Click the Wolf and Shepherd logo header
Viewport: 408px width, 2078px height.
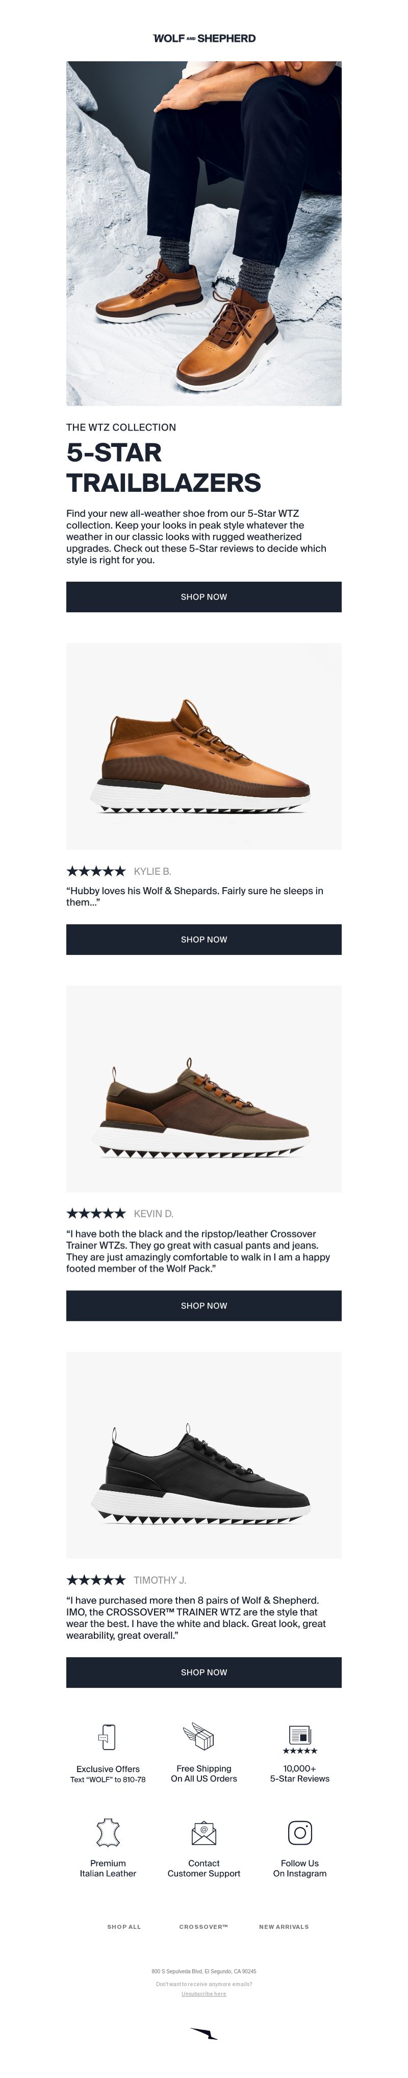click(204, 38)
